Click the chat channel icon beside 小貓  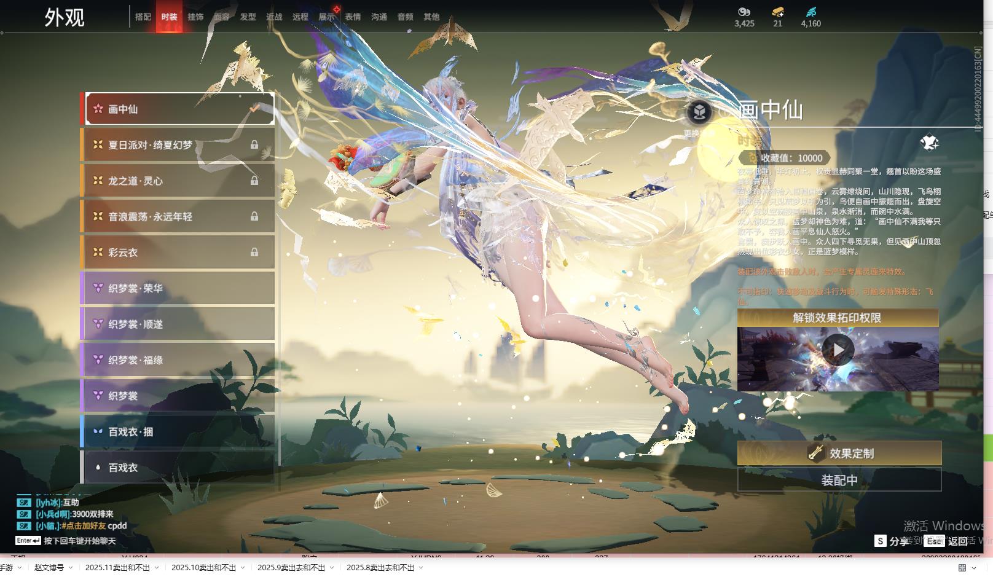tap(23, 526)
